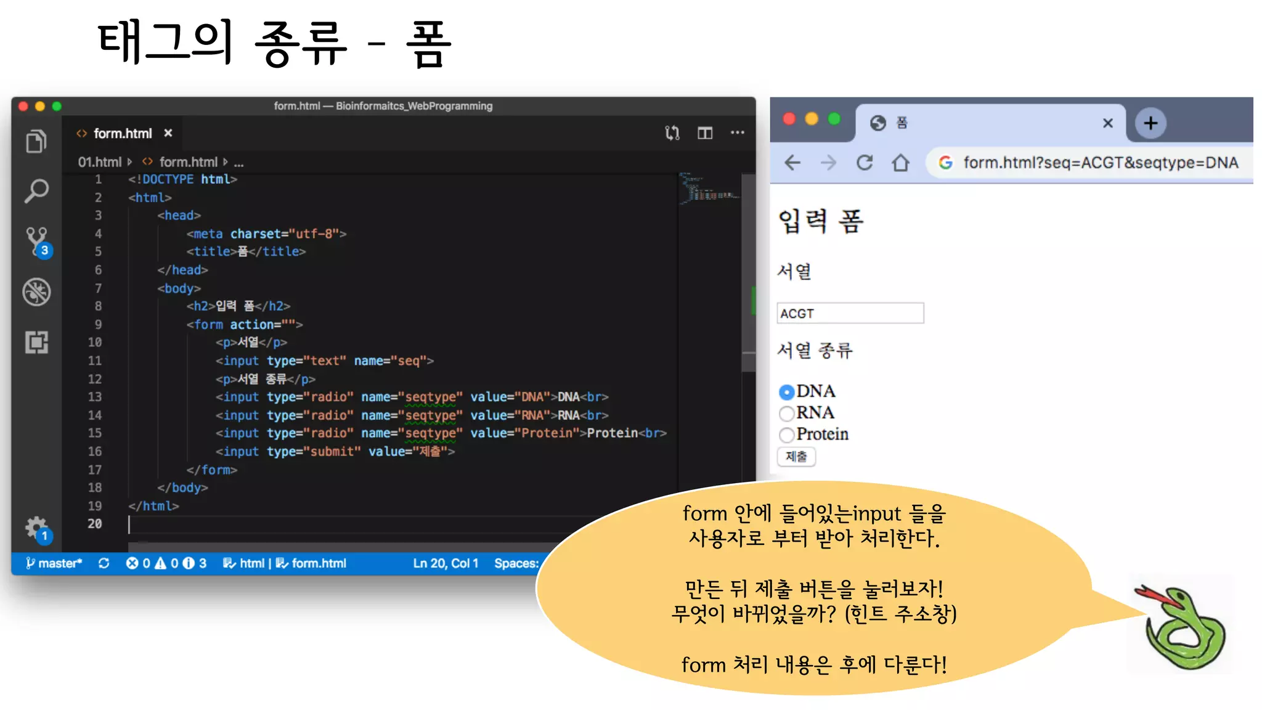Click the compare changes icon in editor toolbar
1262x710 pixels.
(672, 133)
